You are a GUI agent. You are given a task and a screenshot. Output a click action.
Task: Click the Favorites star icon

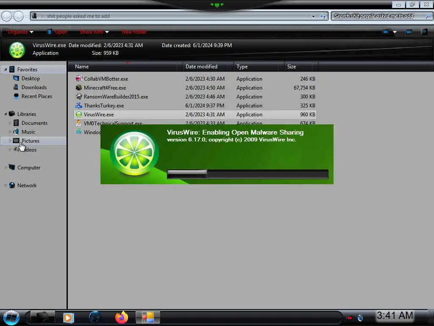tap(12, 69)
